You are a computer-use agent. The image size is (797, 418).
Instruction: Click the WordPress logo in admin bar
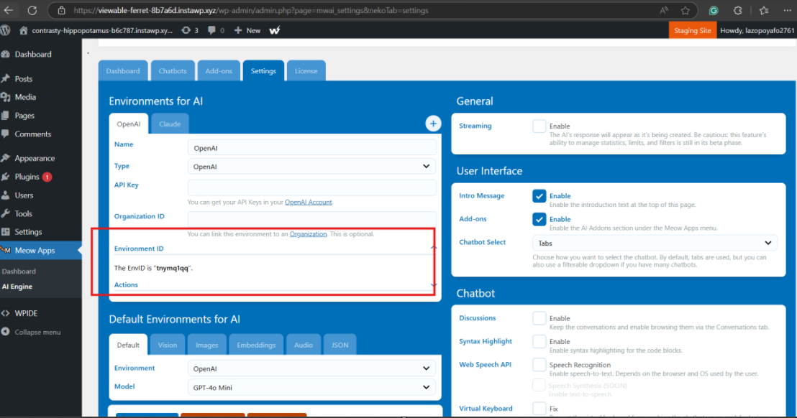[x=6, y=30]
